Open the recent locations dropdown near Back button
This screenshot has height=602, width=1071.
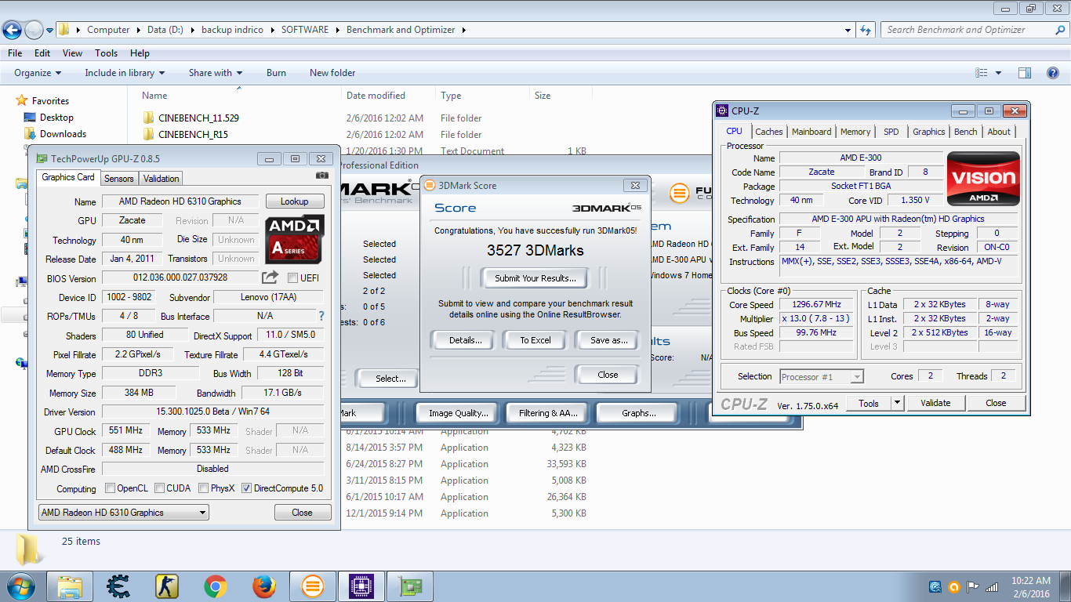(x=50, y=31)
